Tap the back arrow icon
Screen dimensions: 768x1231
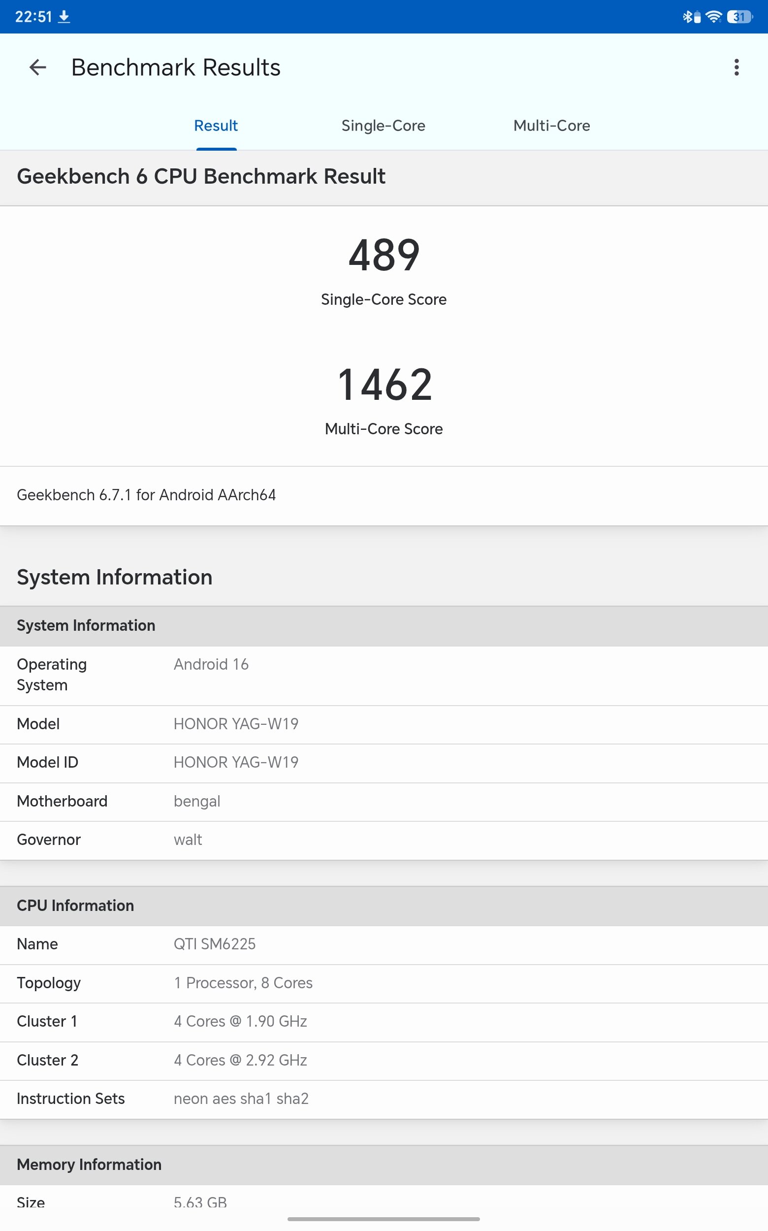tap(38, 67)
